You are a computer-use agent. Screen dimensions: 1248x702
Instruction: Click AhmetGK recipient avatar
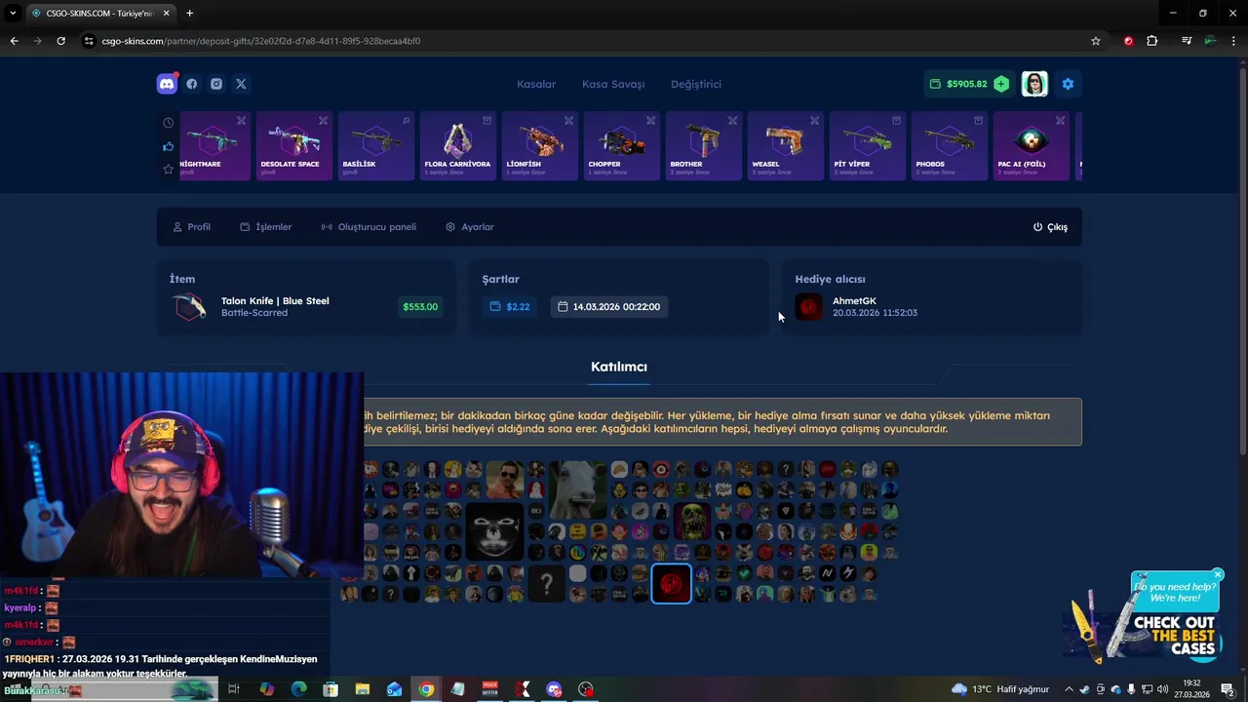[808, 307]
